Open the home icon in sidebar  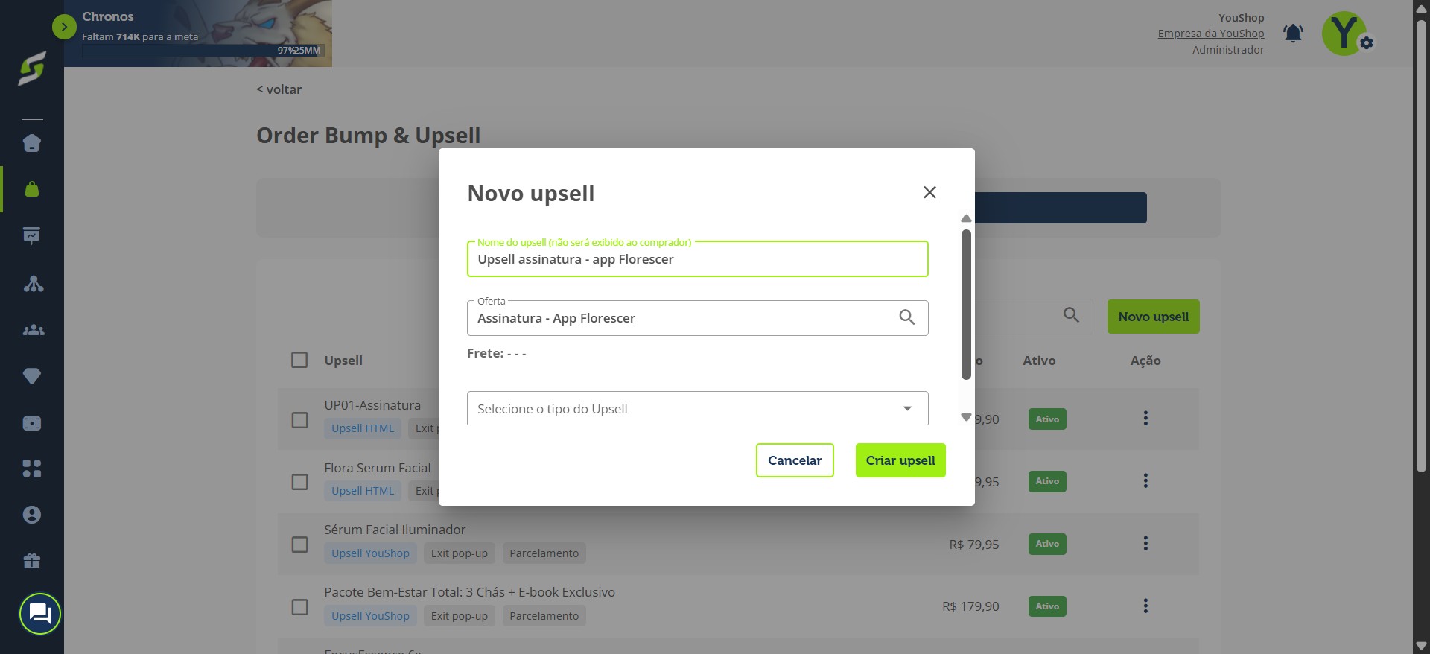pyautogui.click(x=32, y=143)
